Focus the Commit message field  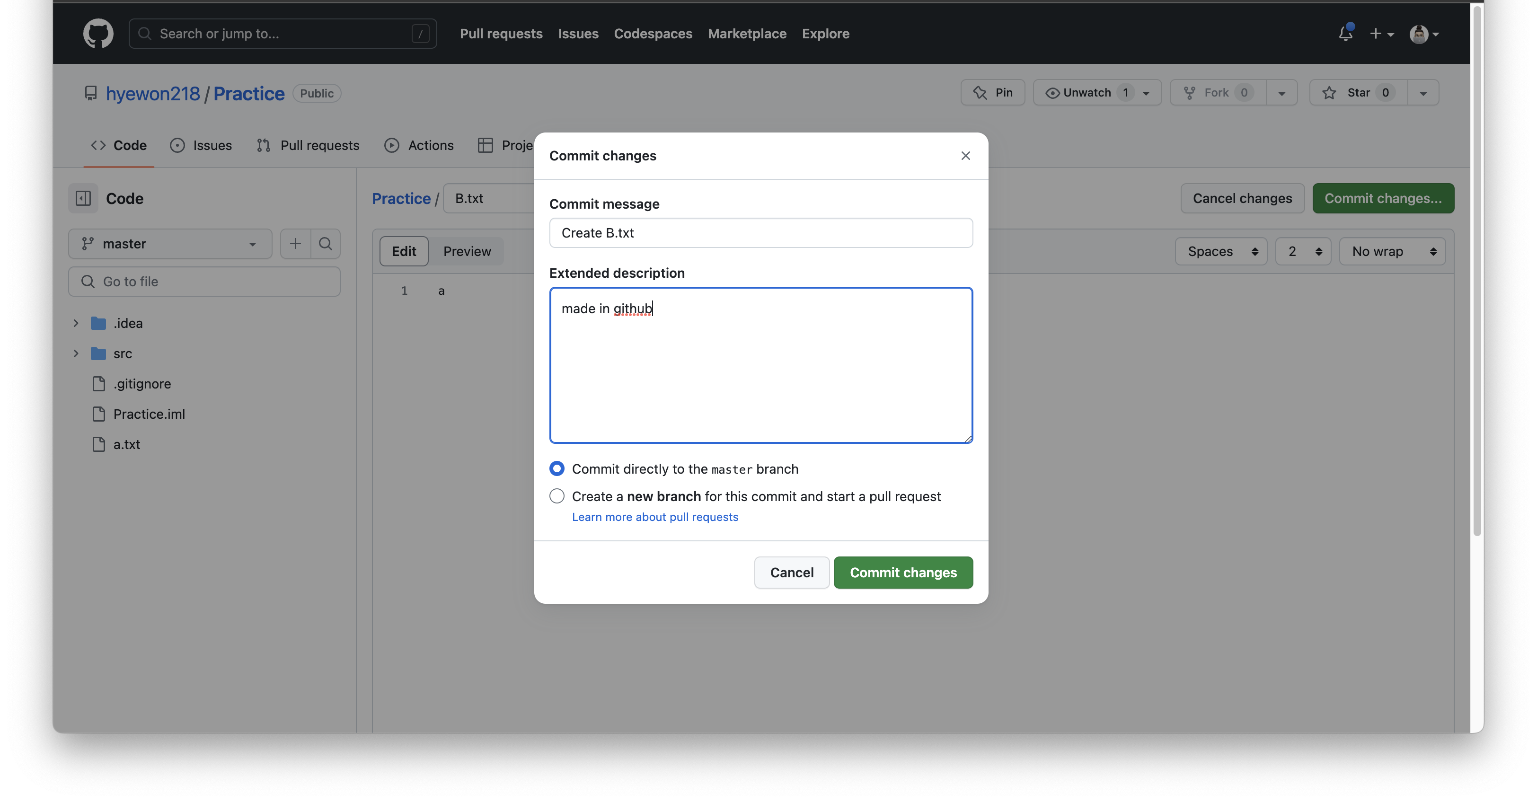tap(761, 233)
